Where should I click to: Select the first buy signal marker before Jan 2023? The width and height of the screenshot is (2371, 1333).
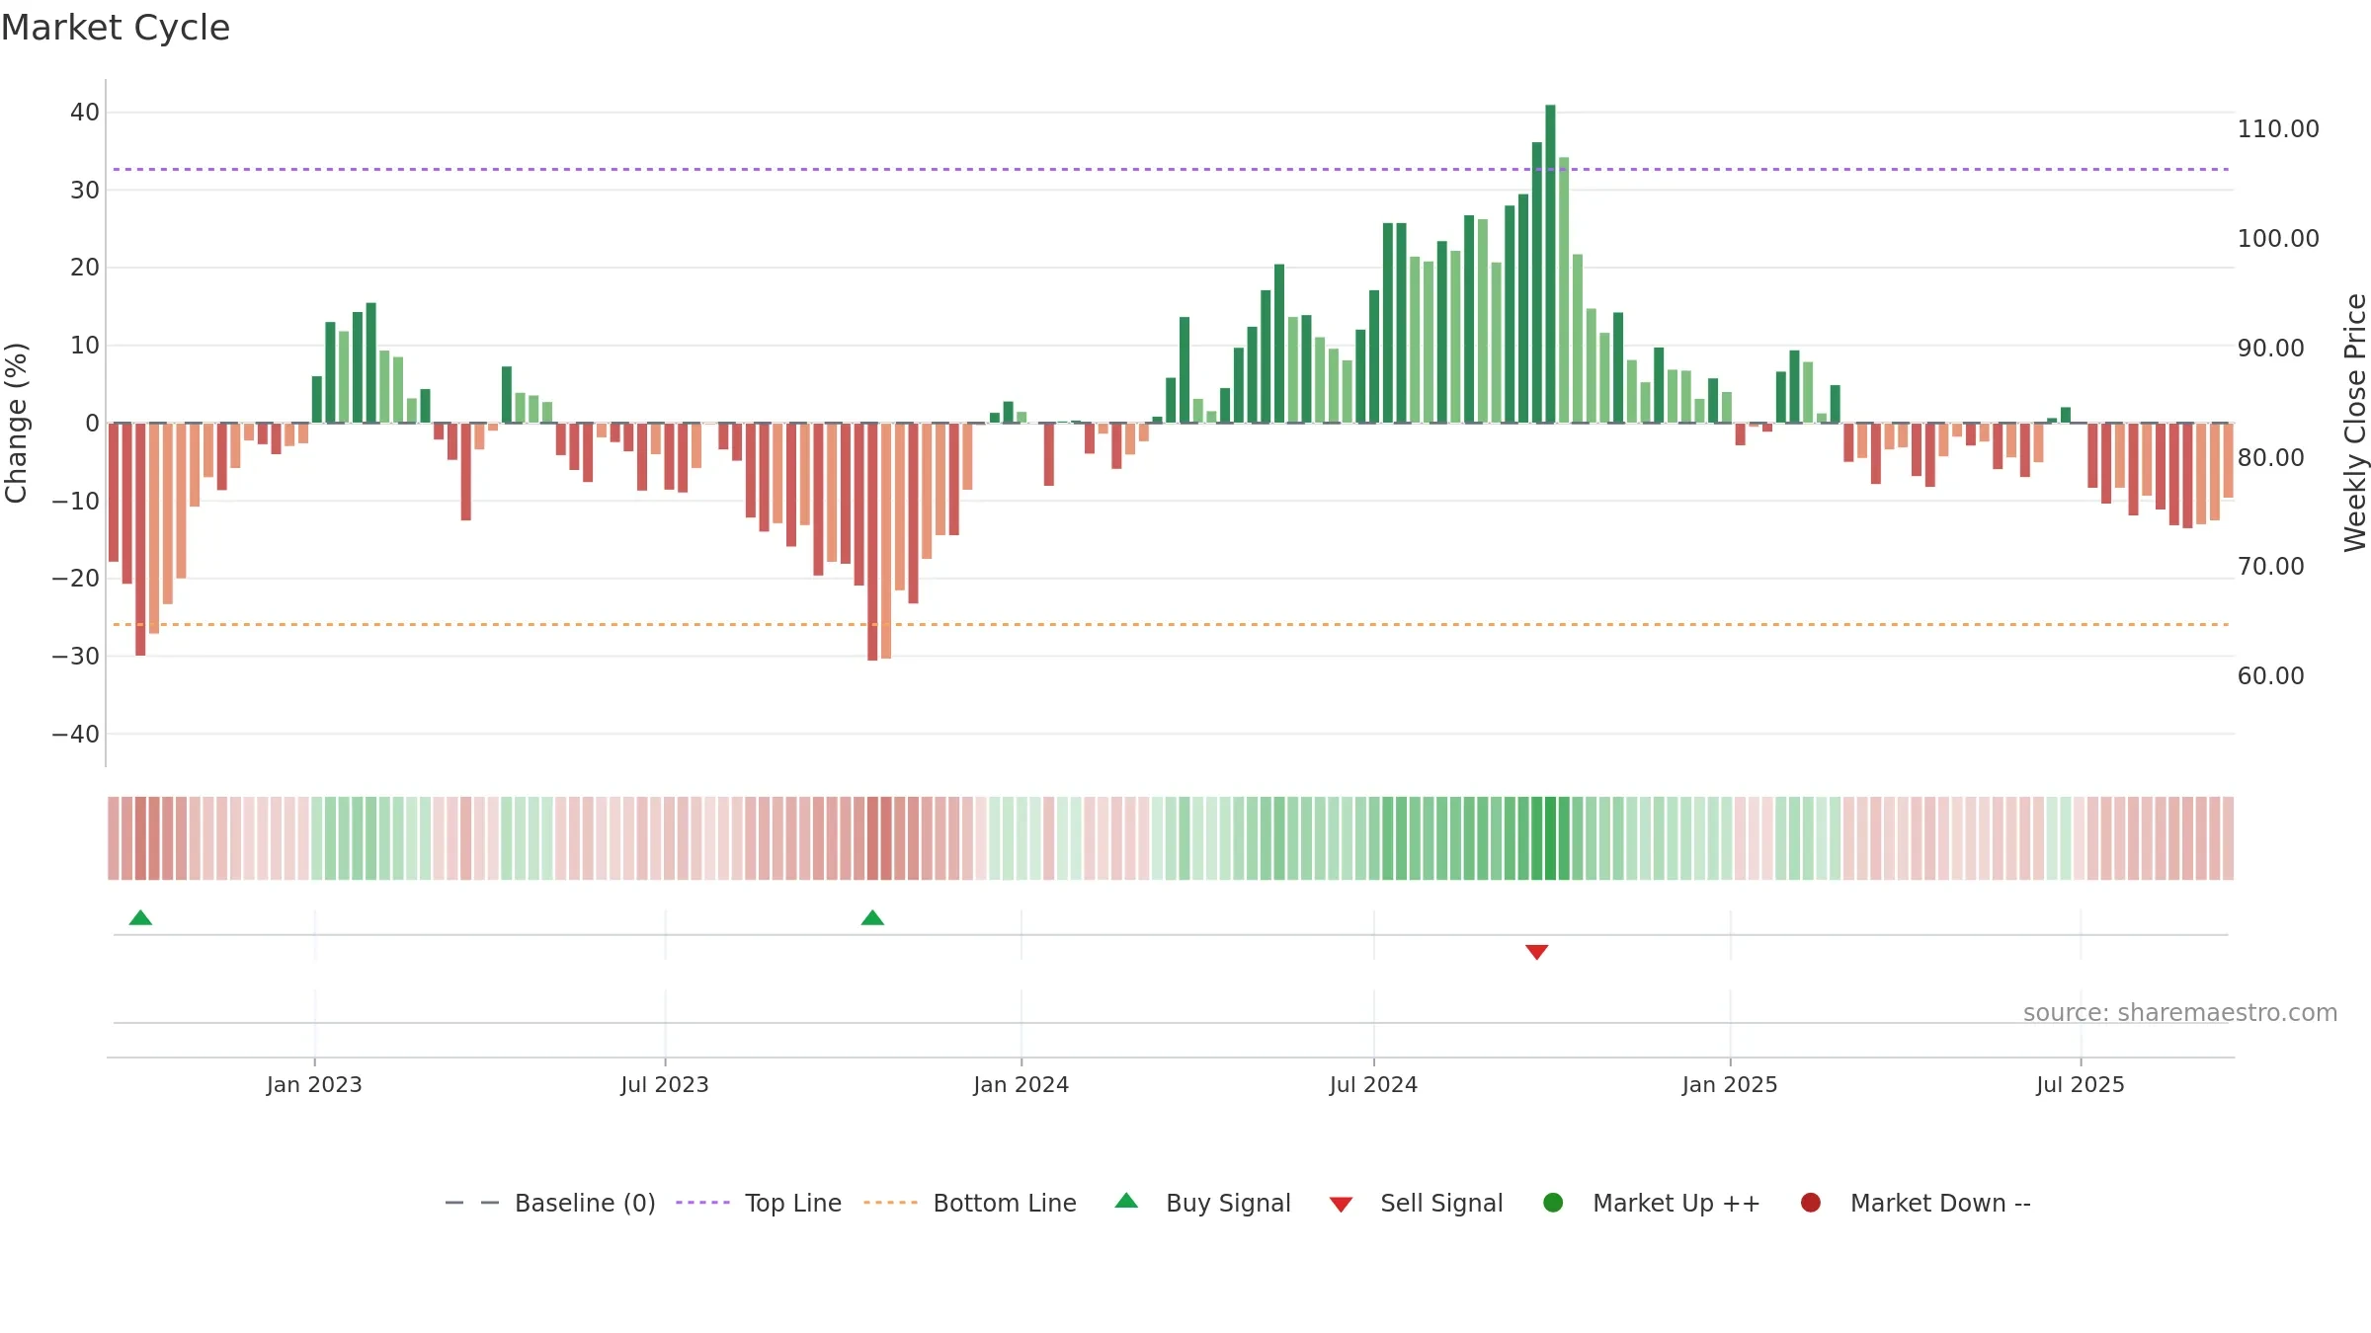click(x=140, y=917)
